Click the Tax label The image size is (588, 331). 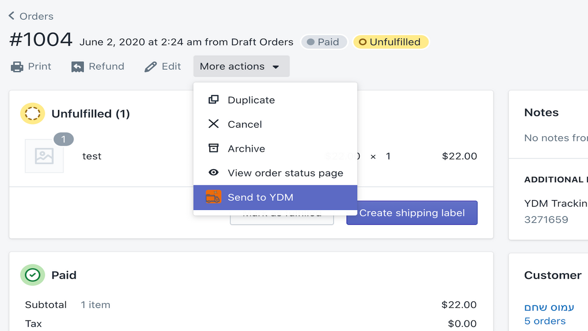tap(34, 324)
